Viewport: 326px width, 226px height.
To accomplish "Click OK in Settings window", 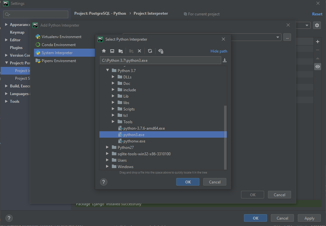I will (x=255, y=218).
